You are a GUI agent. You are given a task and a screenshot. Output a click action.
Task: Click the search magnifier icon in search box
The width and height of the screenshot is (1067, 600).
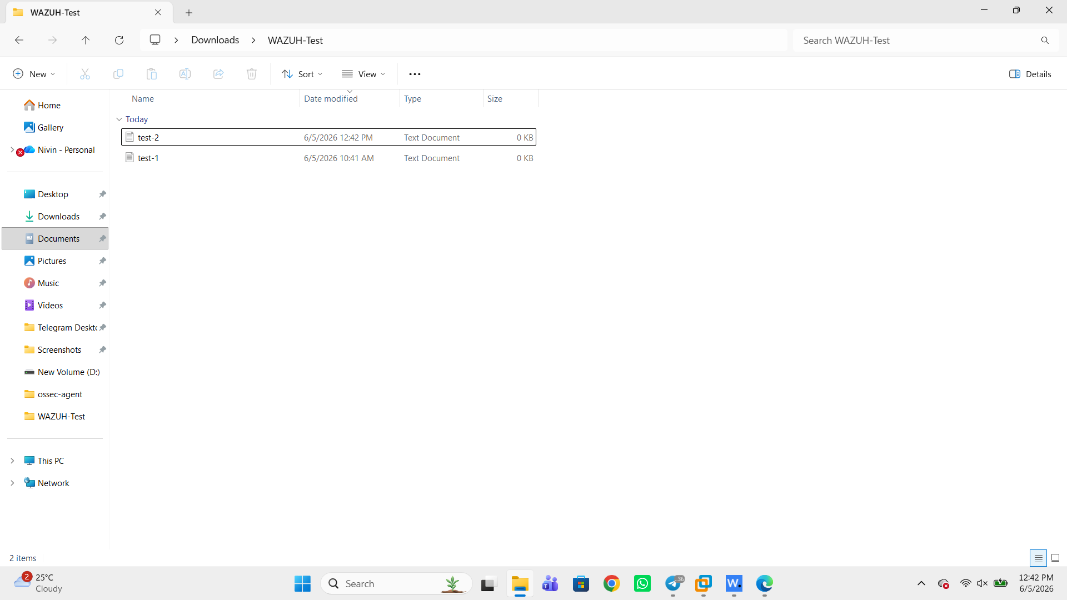pyautogui.click(x=1045, y=40)
